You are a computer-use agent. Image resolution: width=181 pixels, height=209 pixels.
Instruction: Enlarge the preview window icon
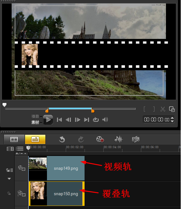pos(172,109)
